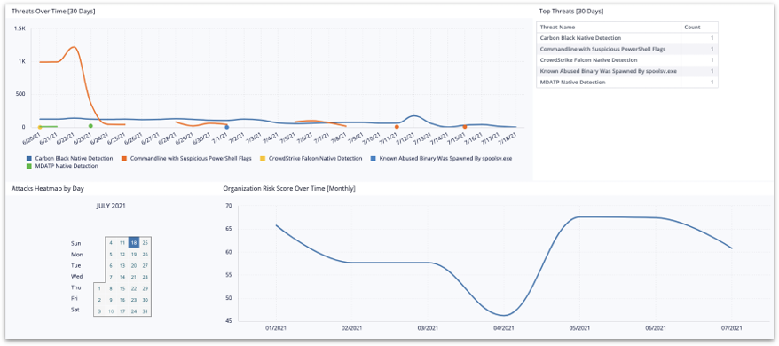Image resolution: width=779 pixels, height=346 pixels.
Task: Click Threats Over Time [30 Days] title
Action: point(53,11)
